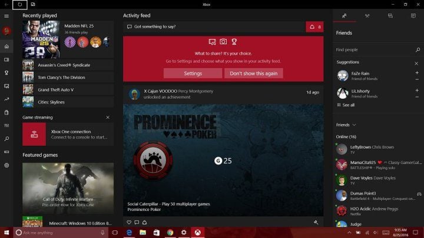Close the Suggestions section

[416, 63]
